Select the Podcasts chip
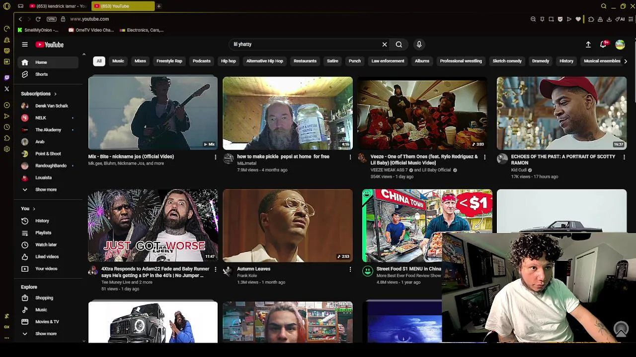Image resolution: width=636 pixels, height=357 pixels. 201,61
